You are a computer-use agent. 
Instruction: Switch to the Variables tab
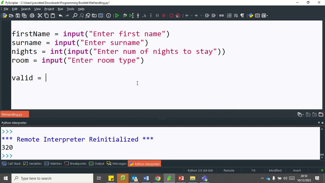coord(32,164)
